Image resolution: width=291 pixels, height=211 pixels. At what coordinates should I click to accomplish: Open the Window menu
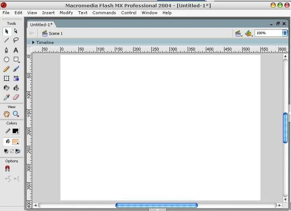click(x=150, y=13)
